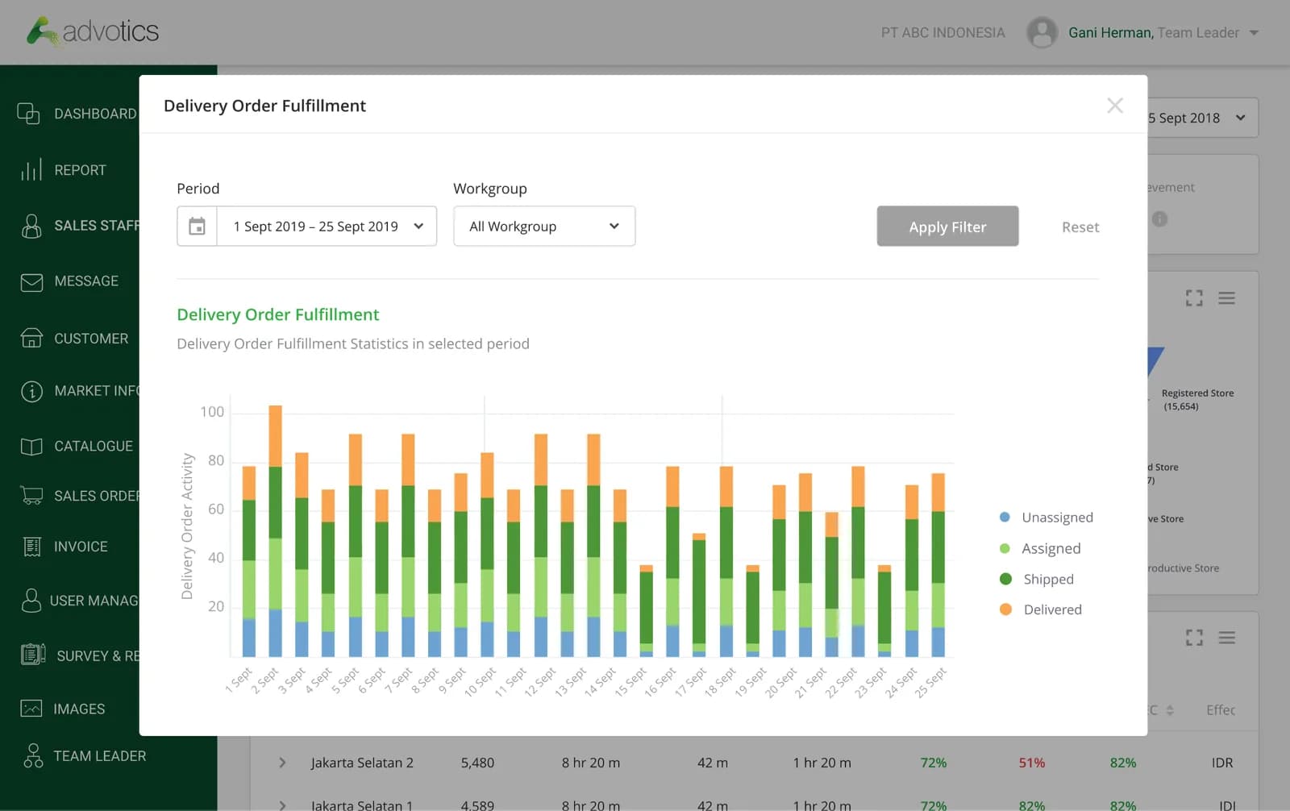Expand the Jakarta Selatan 2 row
This screenshot has height=811, width=1290.
coord(282,763)
